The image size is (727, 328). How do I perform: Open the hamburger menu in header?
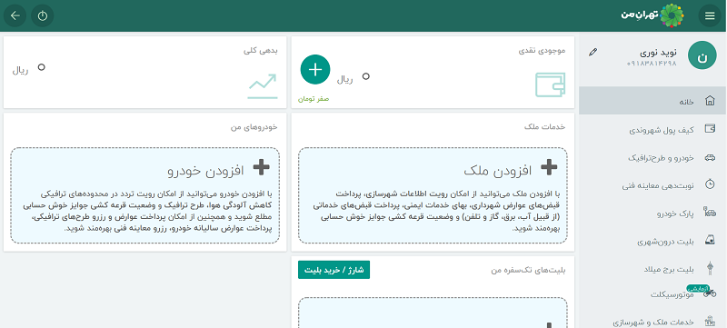pos(710,15)
